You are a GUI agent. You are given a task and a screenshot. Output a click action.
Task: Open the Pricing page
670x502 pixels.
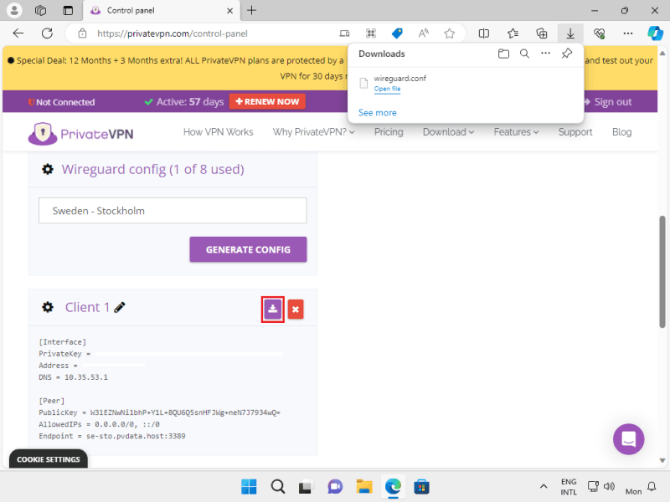(389, 132)
